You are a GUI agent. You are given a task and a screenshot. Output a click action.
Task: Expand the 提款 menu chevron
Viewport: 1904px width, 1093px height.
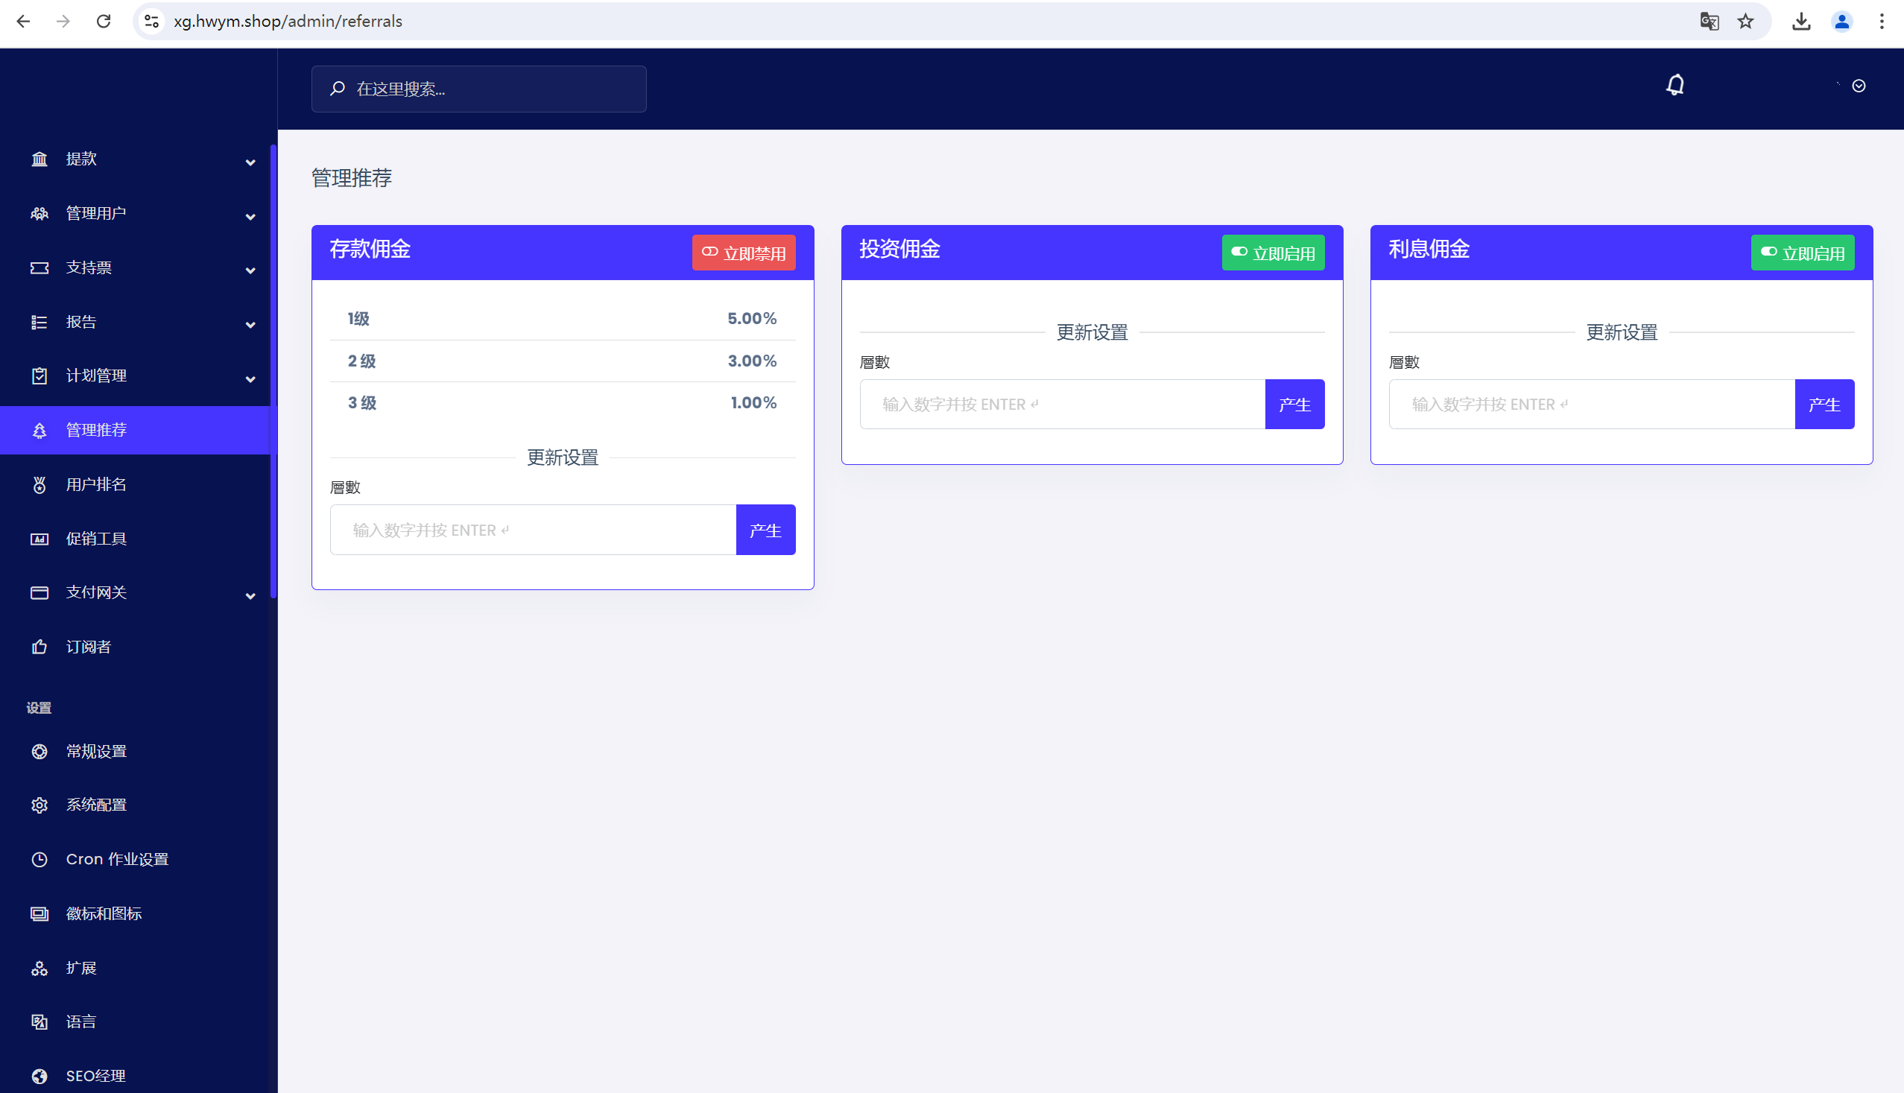(x=251, y=162)
